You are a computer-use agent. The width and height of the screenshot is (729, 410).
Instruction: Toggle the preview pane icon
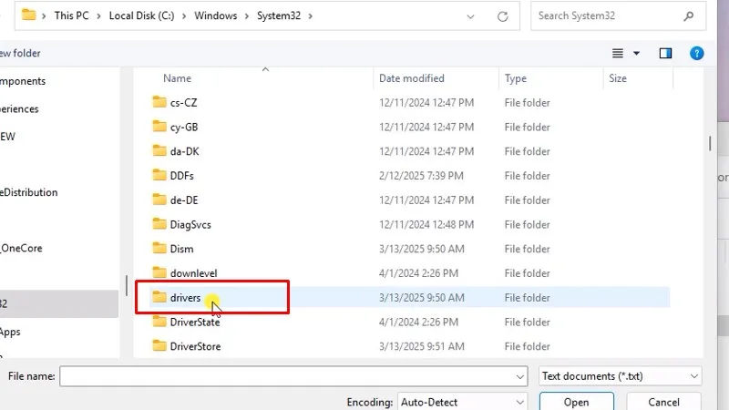(x=665, y=53)
